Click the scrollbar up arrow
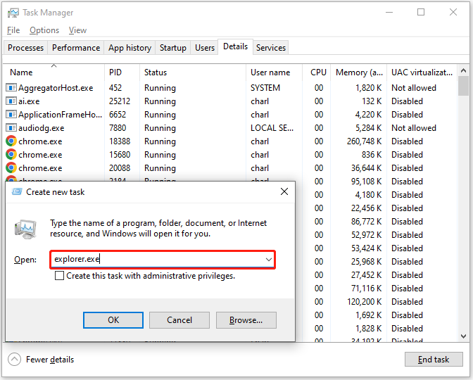Image resolution: width=473 pixels, height=380 pixels. click(x=464, y=70)
